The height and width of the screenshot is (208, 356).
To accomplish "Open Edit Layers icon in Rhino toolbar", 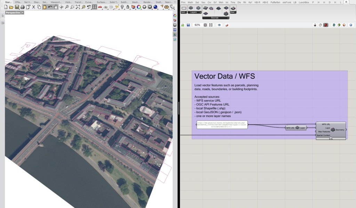I will click(133, 7).
